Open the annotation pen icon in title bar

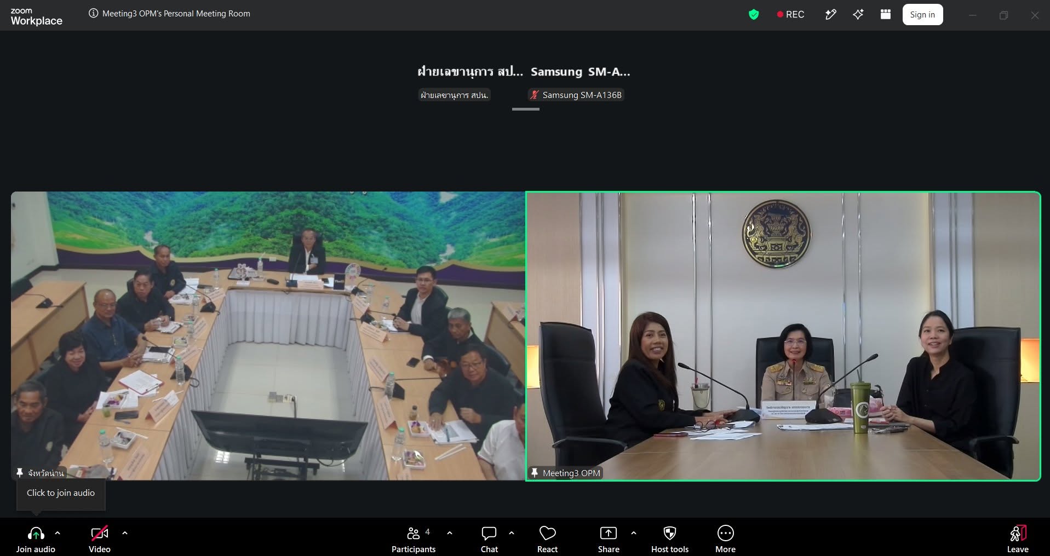click(830, 15)
